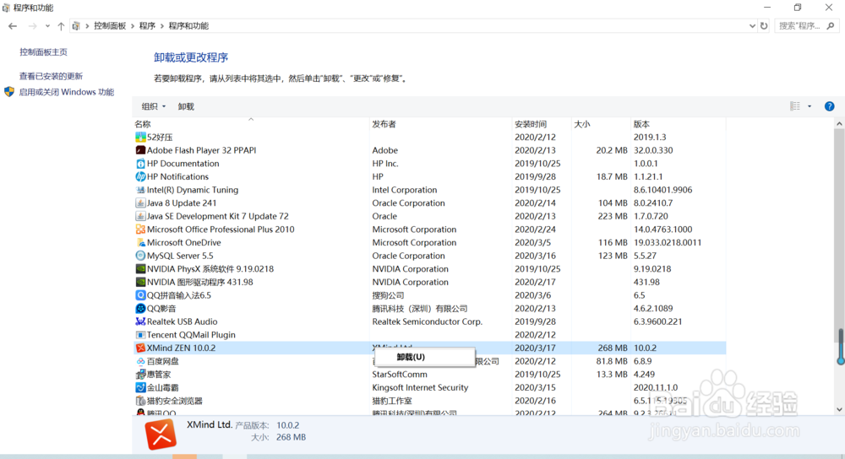Click the 惠管家 program icon
Image resolution: width=845 pixels, height=459 pixels.
tap(140, 375)
